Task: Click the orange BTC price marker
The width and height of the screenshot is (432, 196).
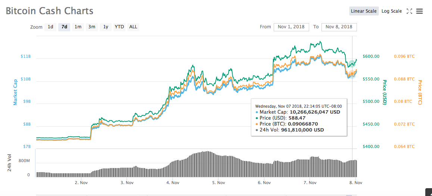Action: [352, 74]
